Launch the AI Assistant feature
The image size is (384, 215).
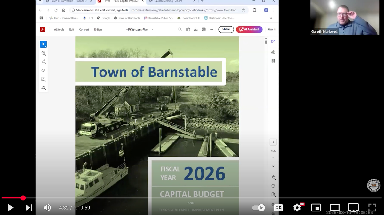[x=249, y=29]
